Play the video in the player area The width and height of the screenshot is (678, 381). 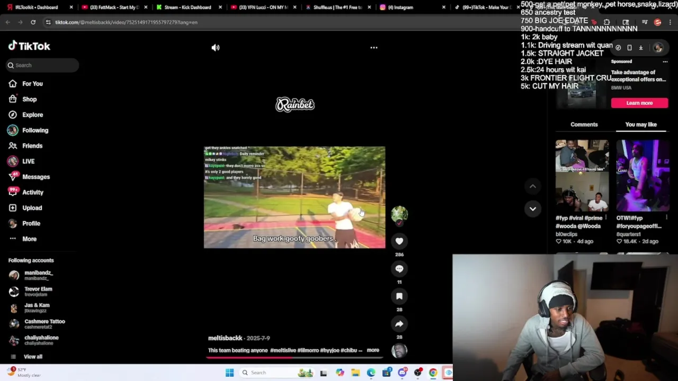pyautogui.click(x=295, y=197)
